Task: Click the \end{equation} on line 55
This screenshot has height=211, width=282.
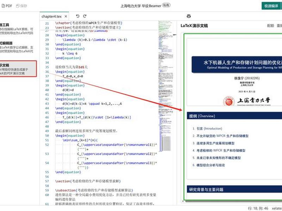Action: coord(68,172)
